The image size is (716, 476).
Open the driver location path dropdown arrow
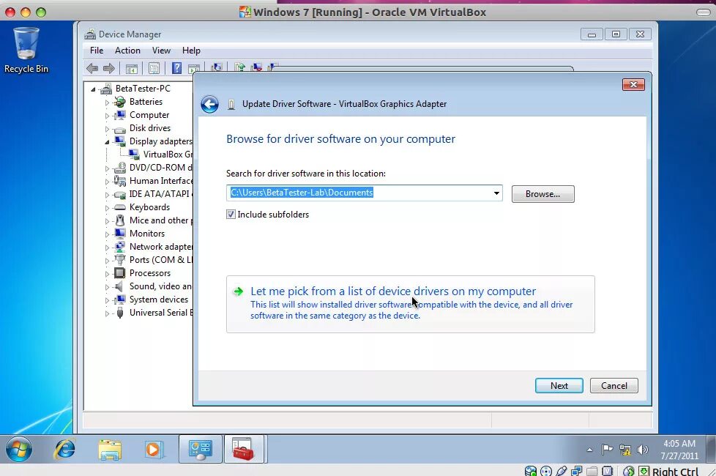pos(496,193)
